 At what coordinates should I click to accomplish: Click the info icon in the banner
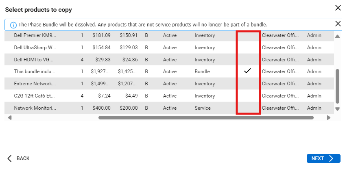tap(13, 25)
